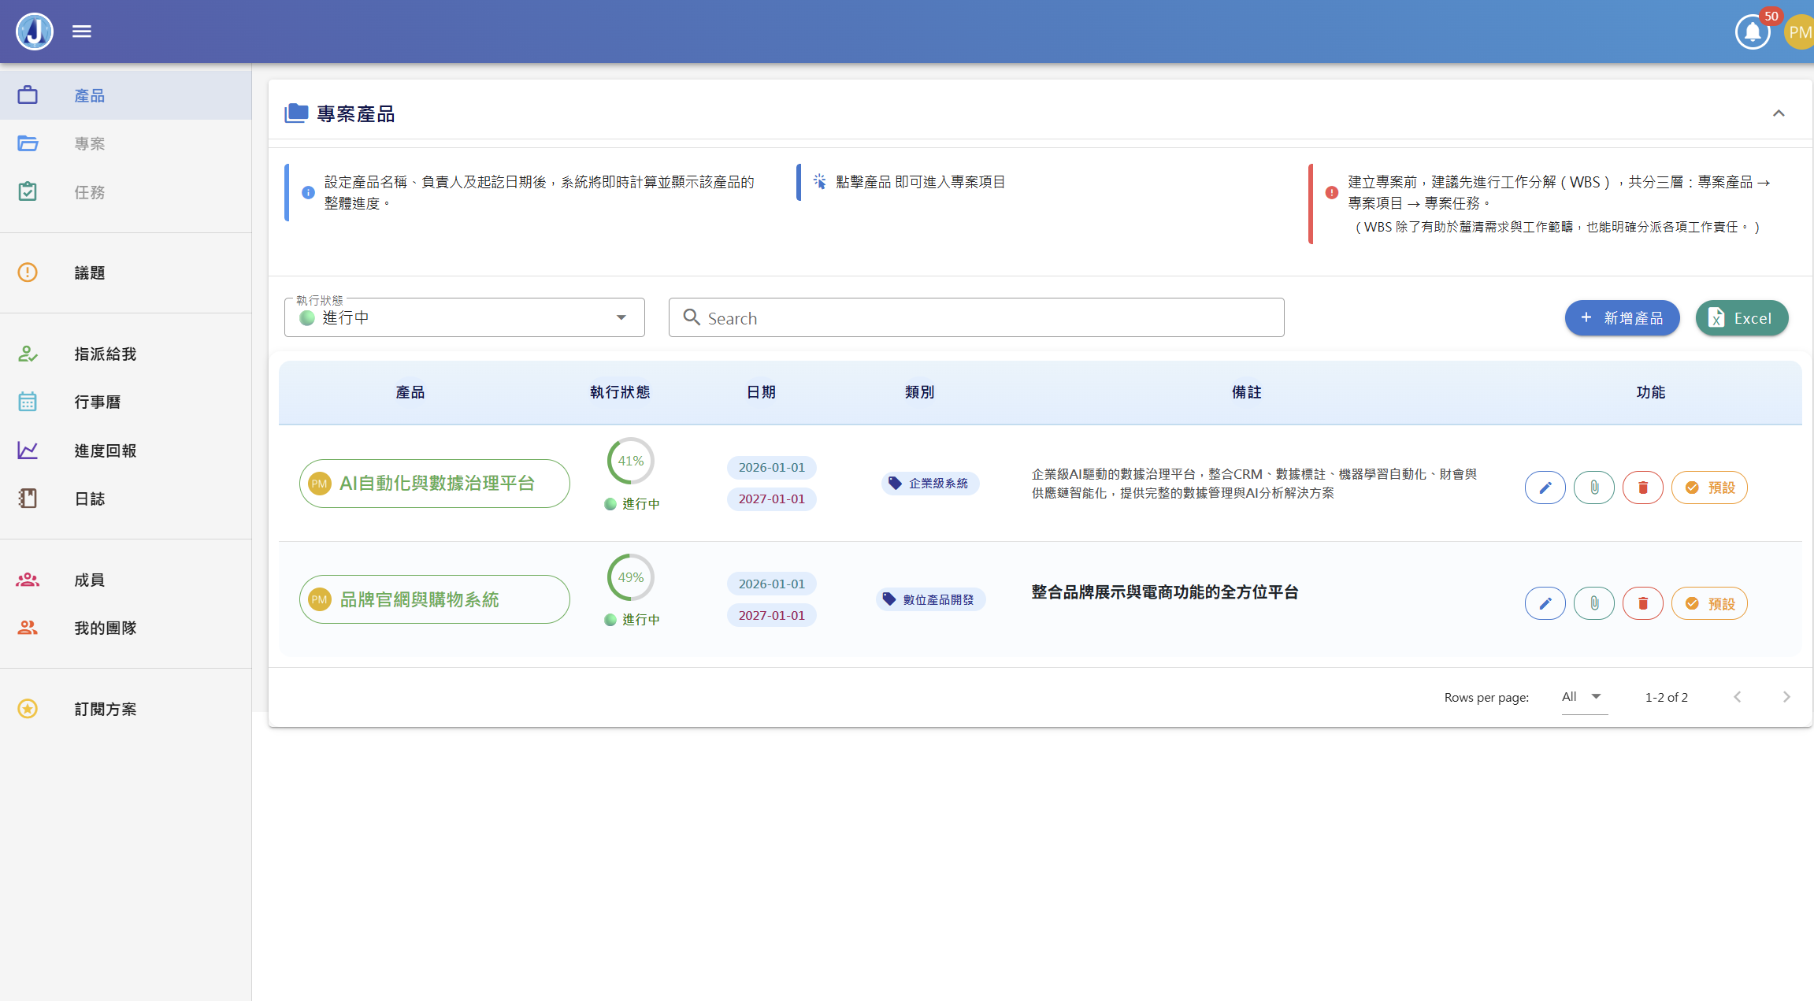The width and height of the screenshot is (1814, 1001).
Task: Open the notification bell icon
Action: pyautogui.click(x=1752, y=32)
